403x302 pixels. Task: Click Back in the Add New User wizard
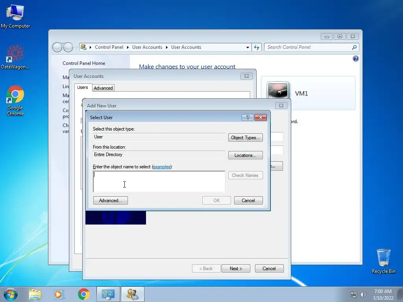point(206,269)
